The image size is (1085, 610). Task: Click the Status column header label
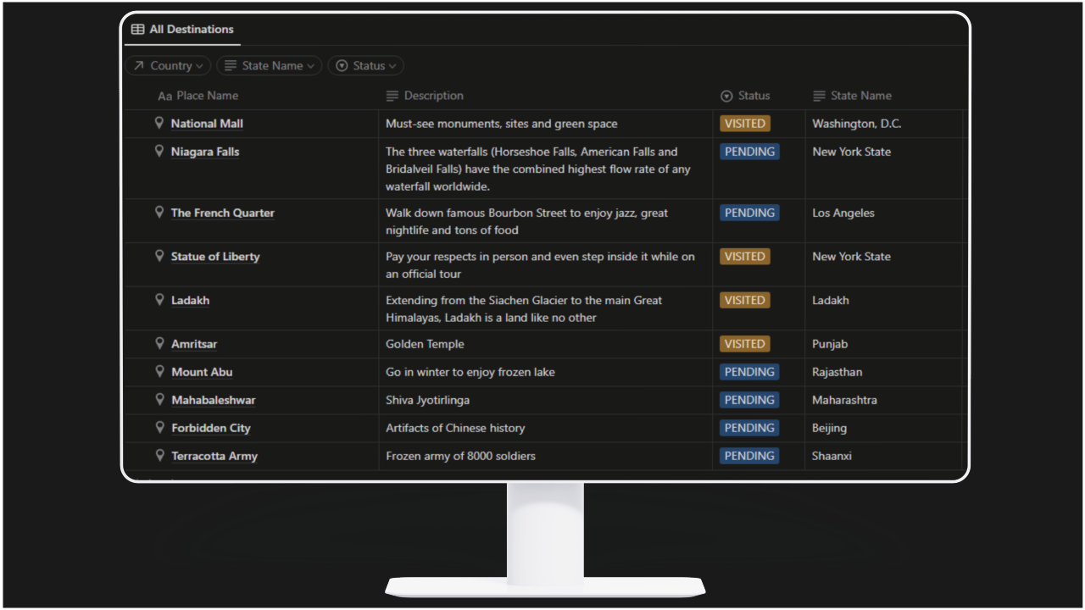point(754,96)
